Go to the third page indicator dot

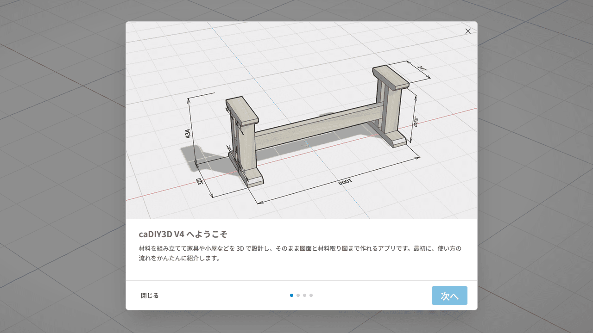[x=304, y=295]
